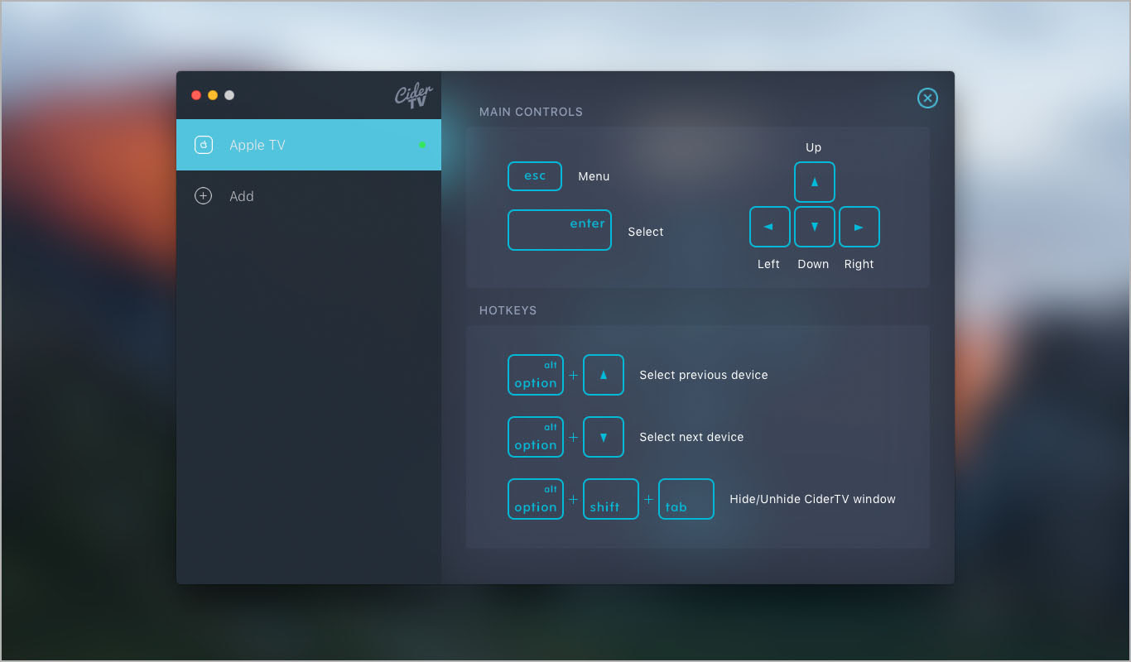1131x662 pixels.
Task: Click the left arrow key above Left label
Action: 770,227
